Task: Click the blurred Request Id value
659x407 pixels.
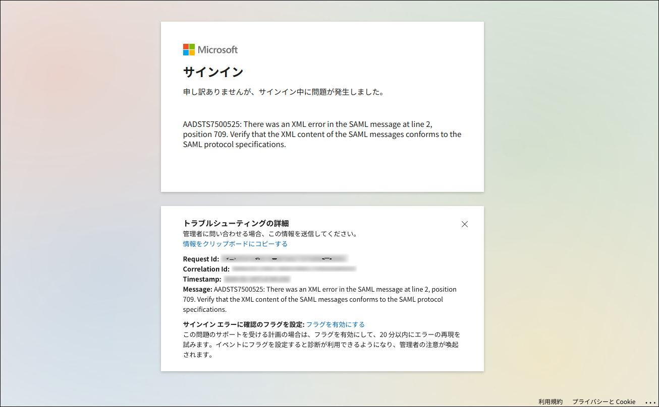Action: pos(284,259)
